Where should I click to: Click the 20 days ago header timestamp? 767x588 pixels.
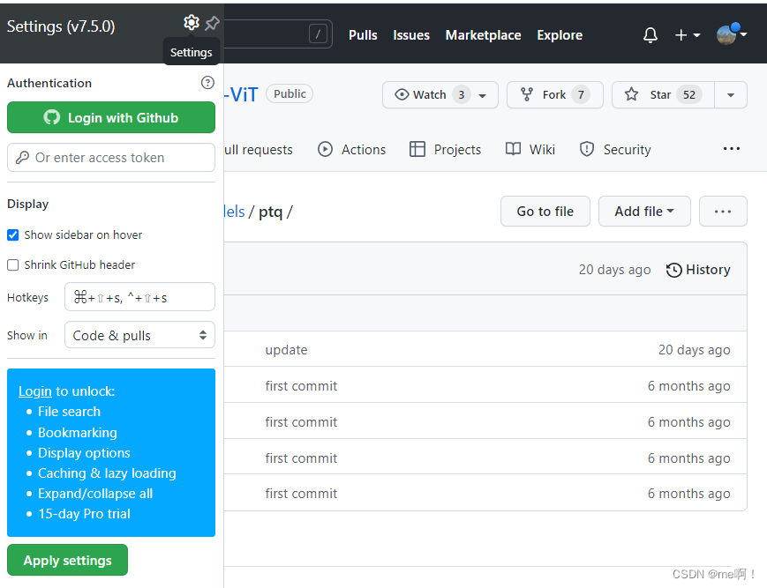tap(614, 270)
